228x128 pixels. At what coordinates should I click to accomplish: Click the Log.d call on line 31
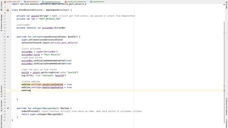[x=43, y=75]
